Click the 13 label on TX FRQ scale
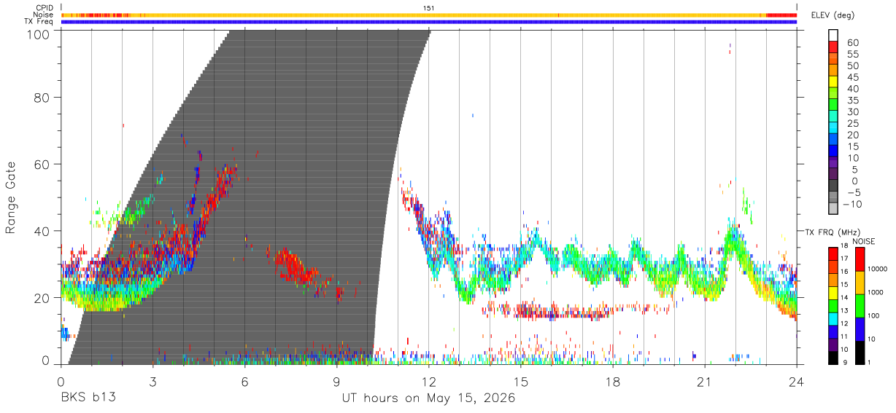Viewport: 896px width, 413px height. pos(845,310)
